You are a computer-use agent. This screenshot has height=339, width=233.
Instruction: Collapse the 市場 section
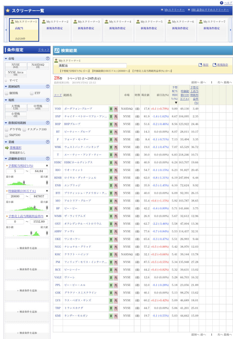pos(6,59)
